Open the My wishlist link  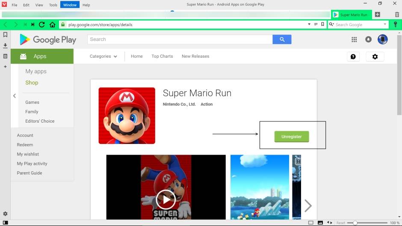(28, 154)
